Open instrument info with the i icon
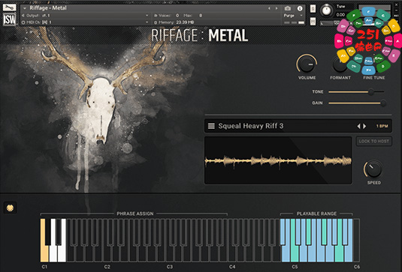This screenshot has height=272, width=402. (x=300, y=8)
